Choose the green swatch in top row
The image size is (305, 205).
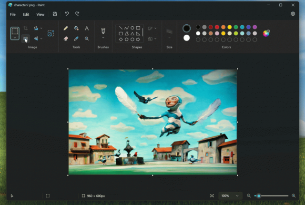[x=236, y=27]
